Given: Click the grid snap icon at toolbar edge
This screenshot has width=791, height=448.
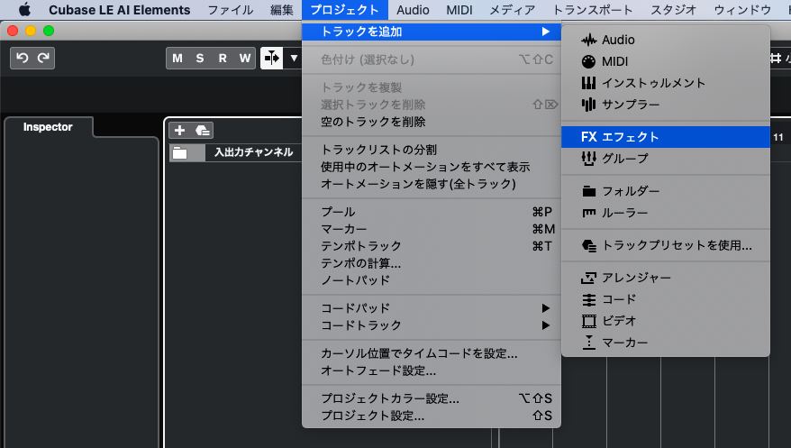Looking at the screenshot, I should pos(776,59).
